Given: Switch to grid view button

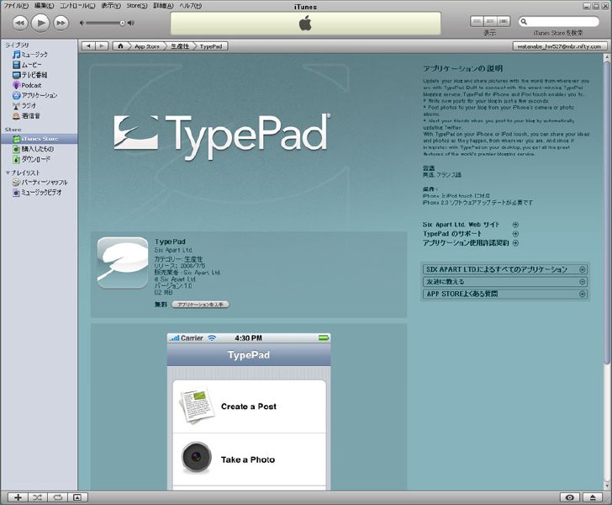Looking at the screenshot, I should pos(490,22).
